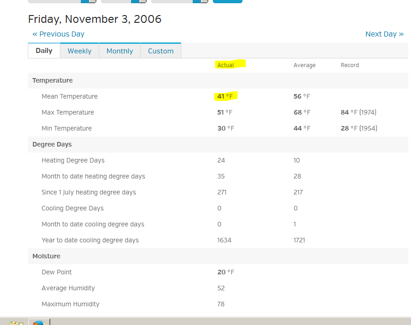The width and height of the screenshot is (411, 325).
Task: Open Firefox from the taskbar
Action: (x=39, y=322)
